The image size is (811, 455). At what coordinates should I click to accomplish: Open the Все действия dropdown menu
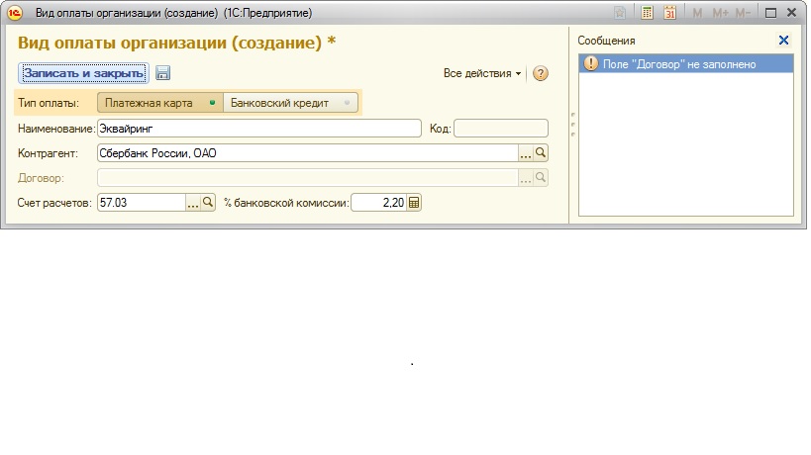pyautogui.click(x=482, y=74)
